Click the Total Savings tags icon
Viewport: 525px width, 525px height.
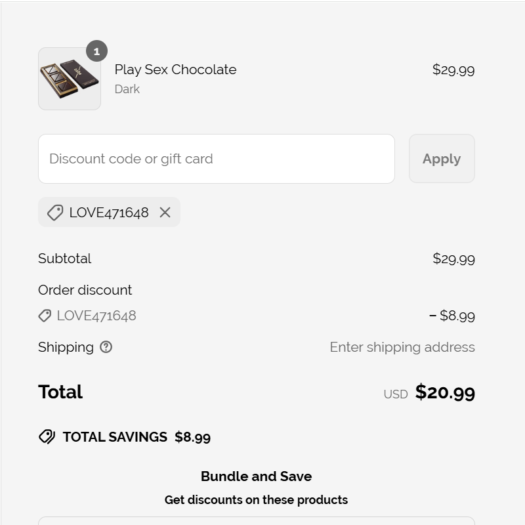click(47, 437)
